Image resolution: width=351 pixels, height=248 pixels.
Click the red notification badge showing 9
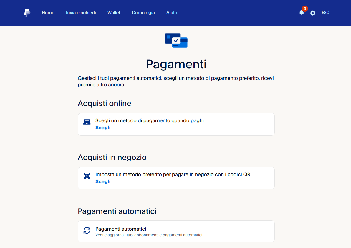click(x=305, y=9)
